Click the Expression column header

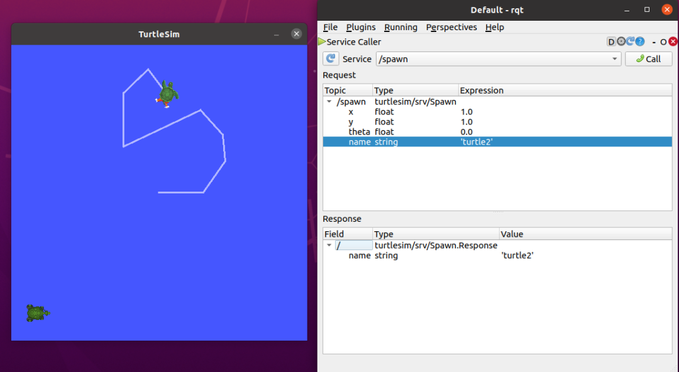(x=565, y=90)
